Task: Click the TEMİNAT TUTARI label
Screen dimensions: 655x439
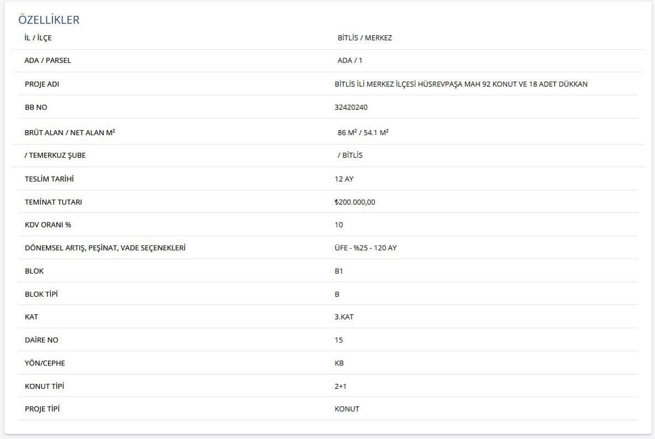Action: [x=53, y=202]
